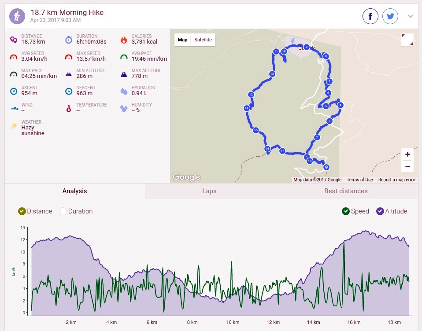The image size is (422, 331).
Task: Click kilometer marker 2 on route
Action: 317,137
